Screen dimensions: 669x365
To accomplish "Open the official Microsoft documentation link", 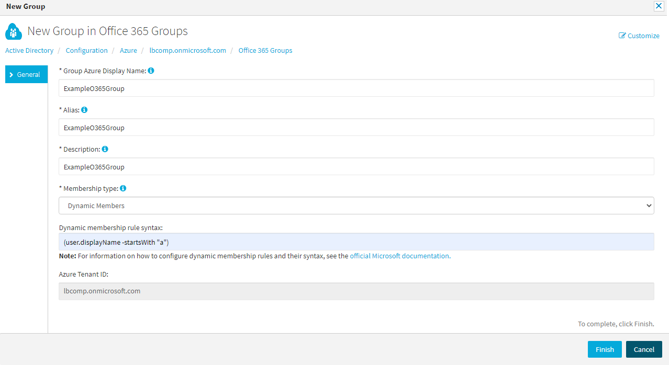I will tap(400, 256).
